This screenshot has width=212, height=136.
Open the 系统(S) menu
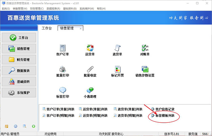coord(6,9)
